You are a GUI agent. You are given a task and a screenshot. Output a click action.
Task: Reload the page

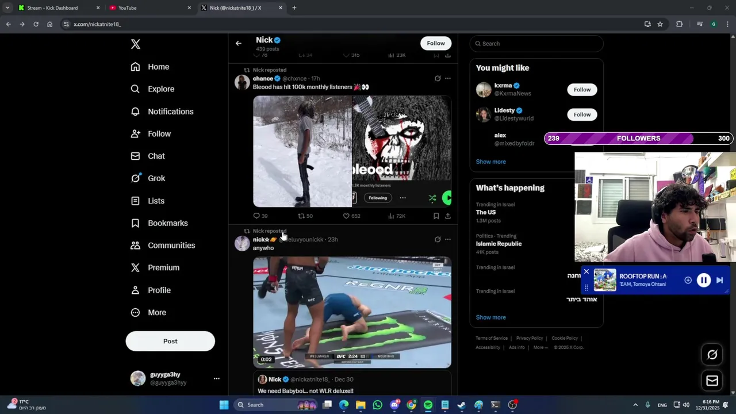tap(36, 24)
